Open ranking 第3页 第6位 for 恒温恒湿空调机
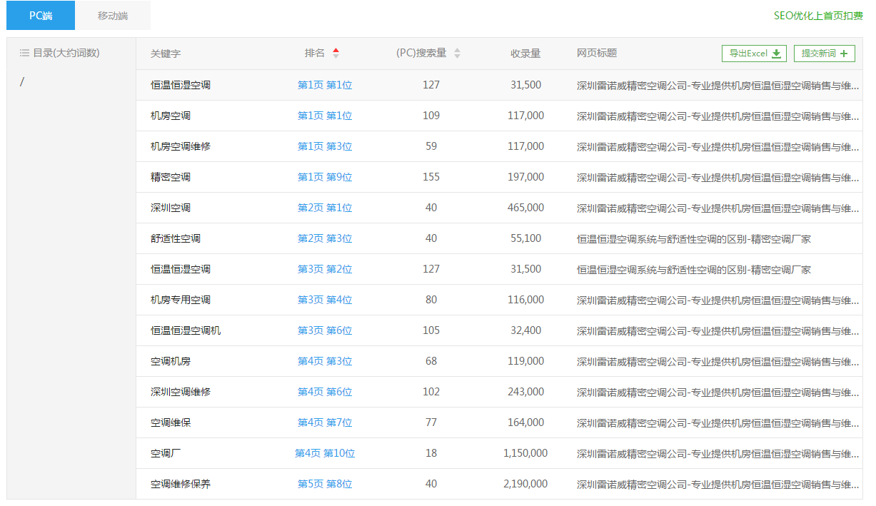This screenshot has height=506, width=876. click(325, 330)
